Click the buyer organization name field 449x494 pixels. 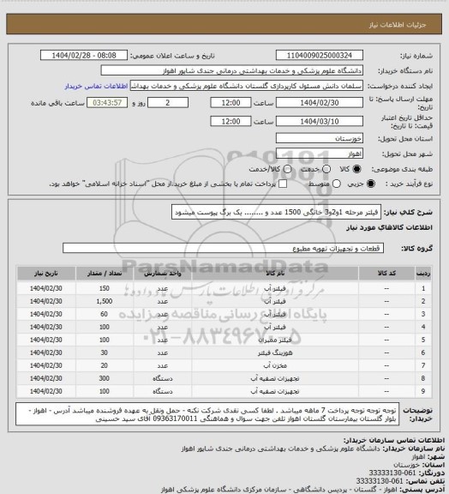pos(231,70)
